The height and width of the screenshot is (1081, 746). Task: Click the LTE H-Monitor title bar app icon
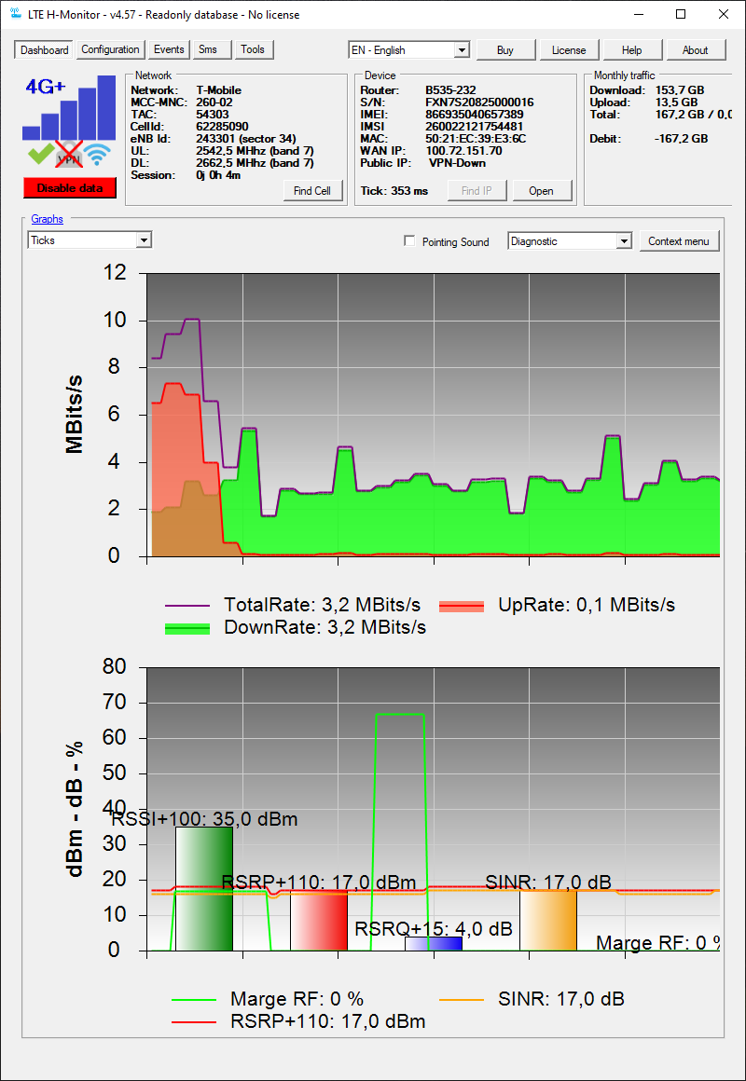16,15
